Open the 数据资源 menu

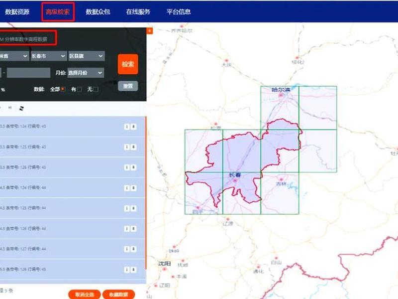coord(17,11)
